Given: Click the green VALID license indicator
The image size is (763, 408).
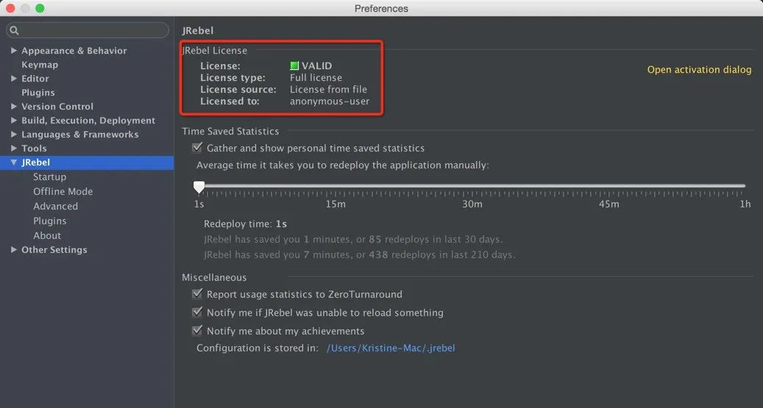Looking at the screenshot, I should tap(294, 65).
